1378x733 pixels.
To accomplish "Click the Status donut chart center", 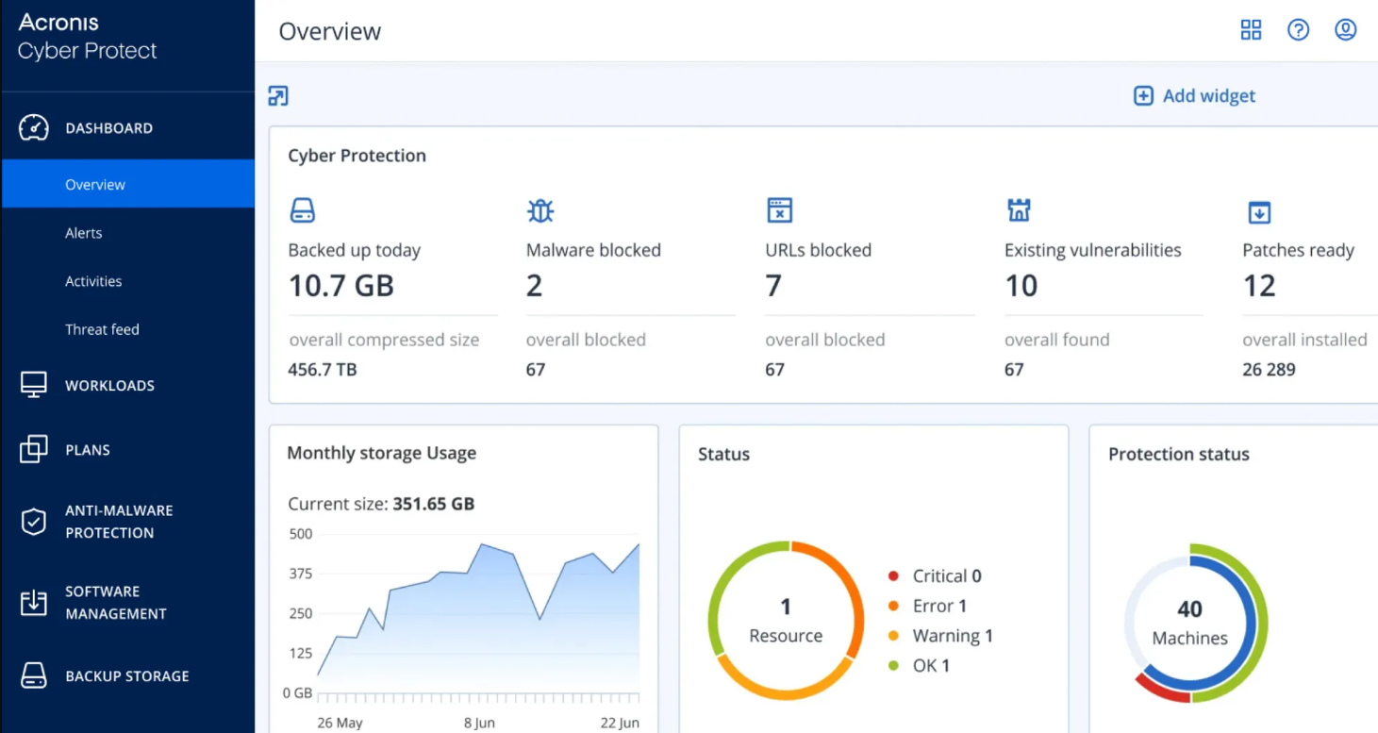I will point(786,621).
